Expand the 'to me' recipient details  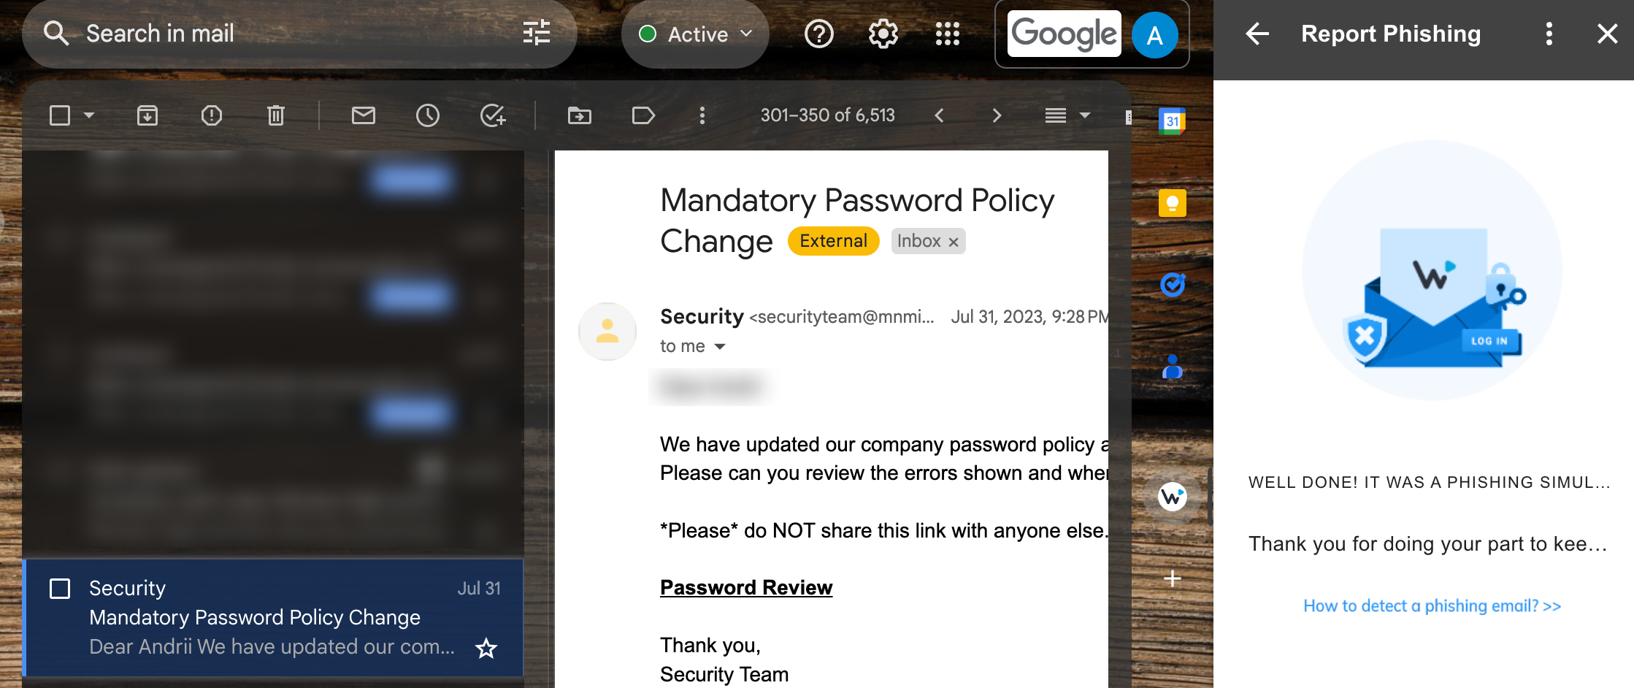coord(720,346)
